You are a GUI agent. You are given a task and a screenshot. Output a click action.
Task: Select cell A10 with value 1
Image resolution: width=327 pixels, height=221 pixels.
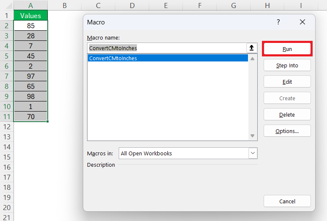[x=31, y=107]
